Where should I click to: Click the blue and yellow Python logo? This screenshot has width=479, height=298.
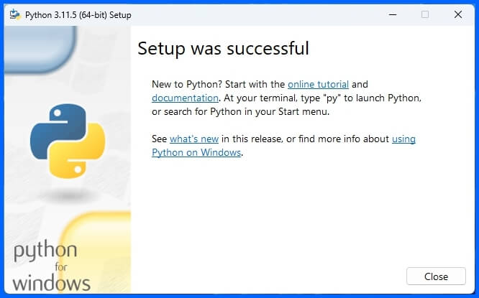pyautogui.click(x=68, y=141)
